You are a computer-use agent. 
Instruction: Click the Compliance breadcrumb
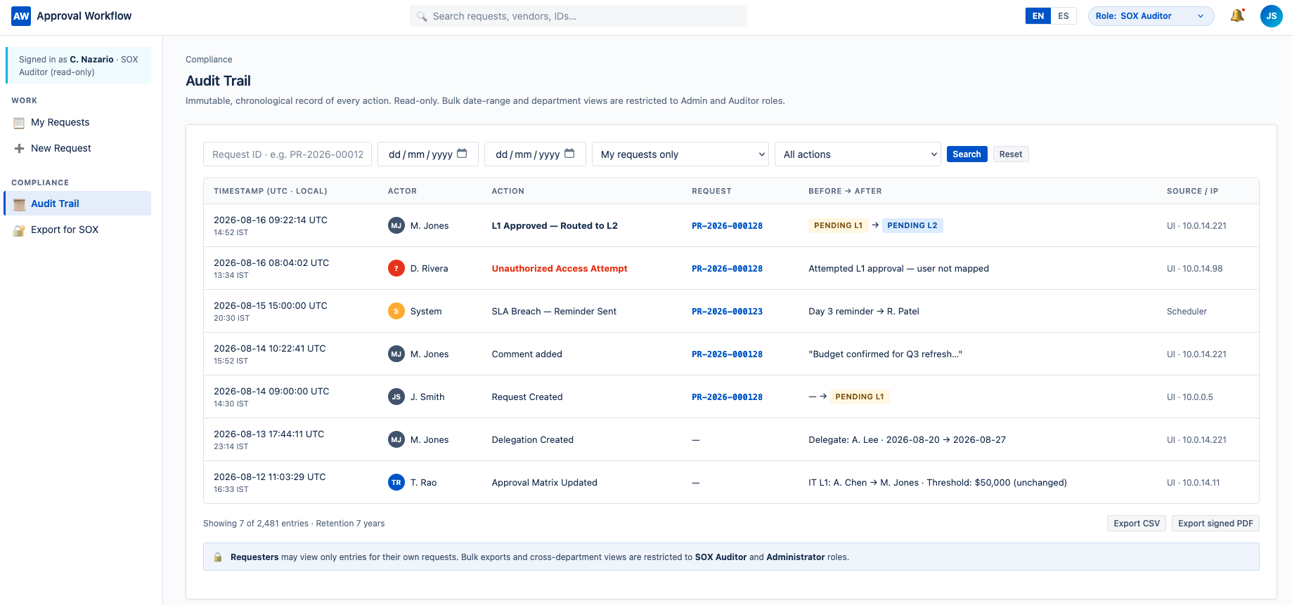[x=209, y=60]
